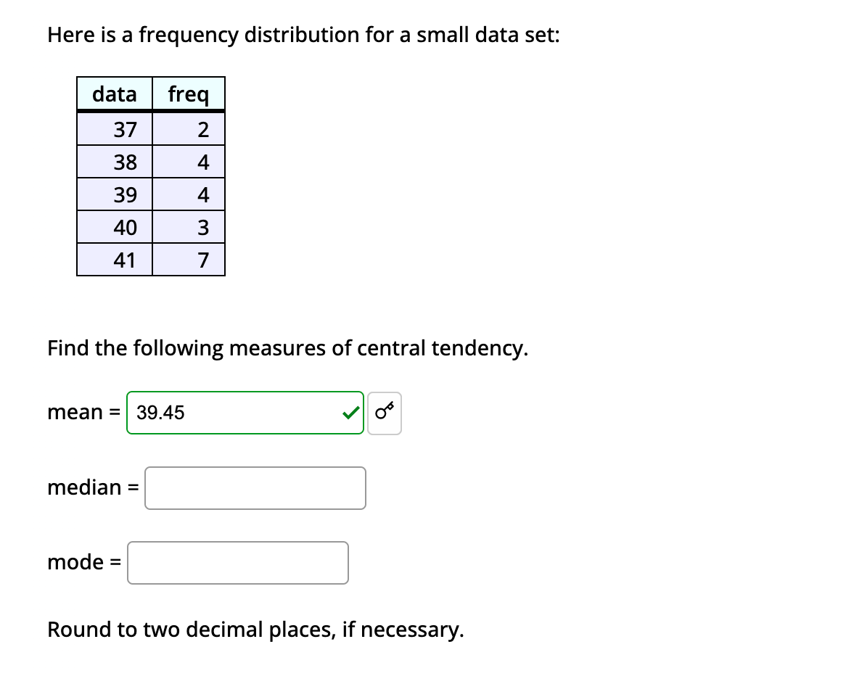Click the cell with data value 41
862x676 pixels.
pos(124,259)
